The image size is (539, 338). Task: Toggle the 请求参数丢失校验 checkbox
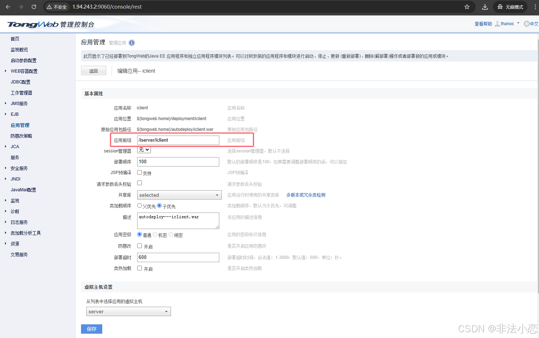(140, 183)
